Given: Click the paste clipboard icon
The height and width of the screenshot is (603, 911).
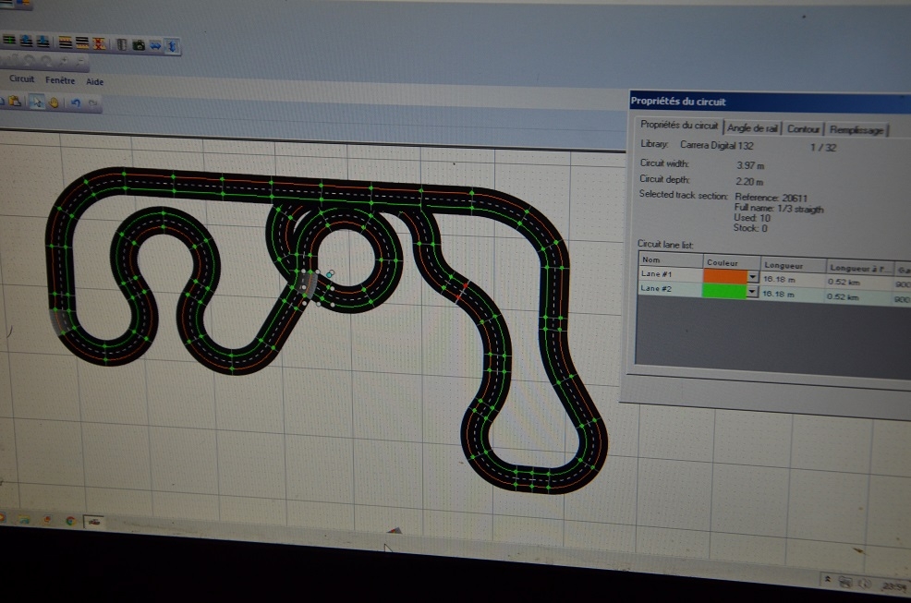Looking at the screenshot, I should click(16, 103).
